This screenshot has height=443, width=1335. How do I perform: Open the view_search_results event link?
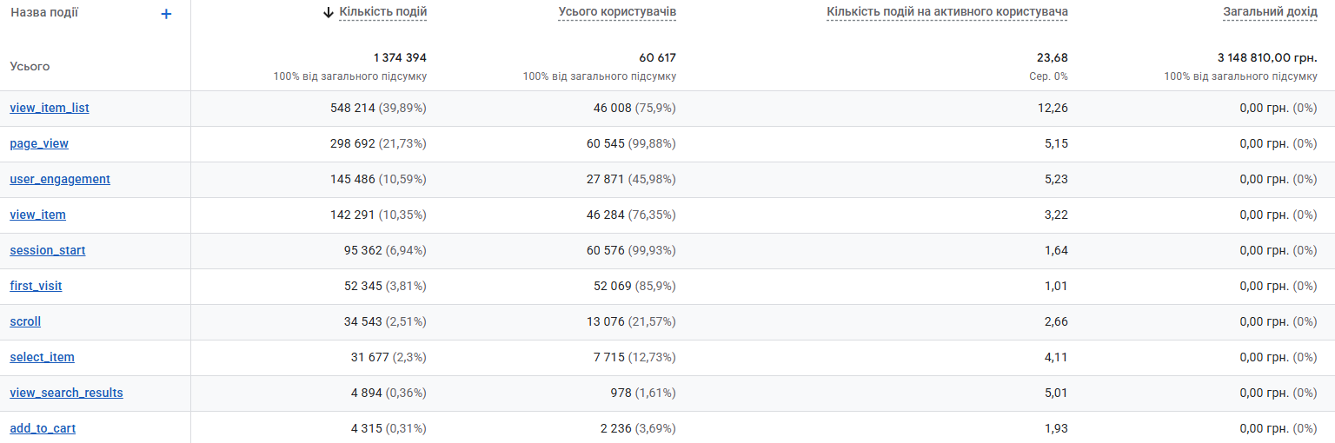(66, 393)
